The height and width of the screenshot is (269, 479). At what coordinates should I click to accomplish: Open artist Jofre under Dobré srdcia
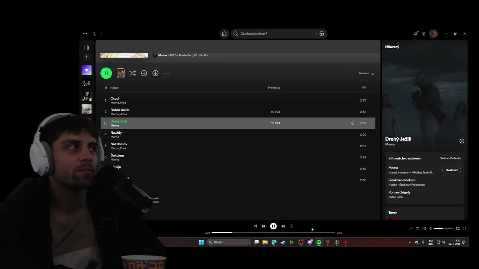(123, 114)
